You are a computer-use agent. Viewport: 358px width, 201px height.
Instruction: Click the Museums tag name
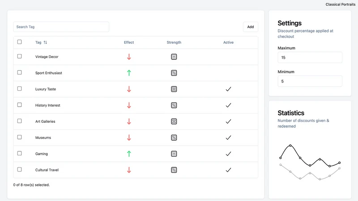43,138
